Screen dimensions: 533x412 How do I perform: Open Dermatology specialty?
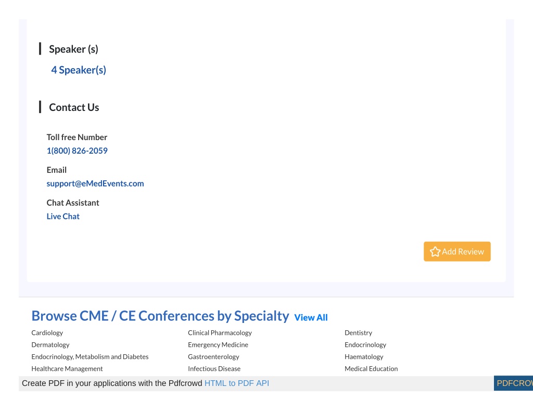pos(50,345)
